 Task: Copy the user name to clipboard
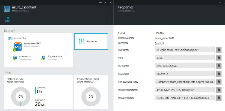pyautogui.click(x=218, y=65)
